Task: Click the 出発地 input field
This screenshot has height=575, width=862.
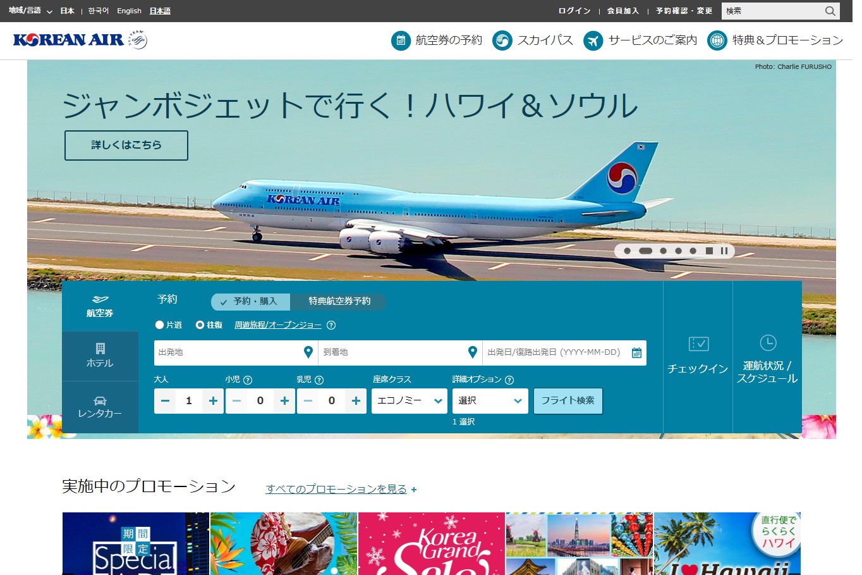Action: click(236, 353)
